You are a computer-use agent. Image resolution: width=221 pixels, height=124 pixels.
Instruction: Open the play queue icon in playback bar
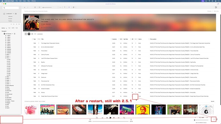tap(124, 118)
